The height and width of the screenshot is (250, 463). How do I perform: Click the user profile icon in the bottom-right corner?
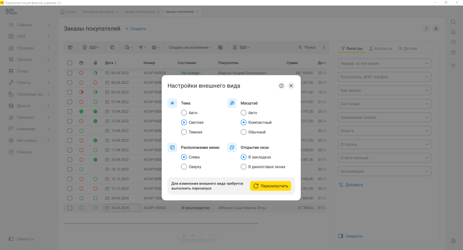[x=453, y=241]
